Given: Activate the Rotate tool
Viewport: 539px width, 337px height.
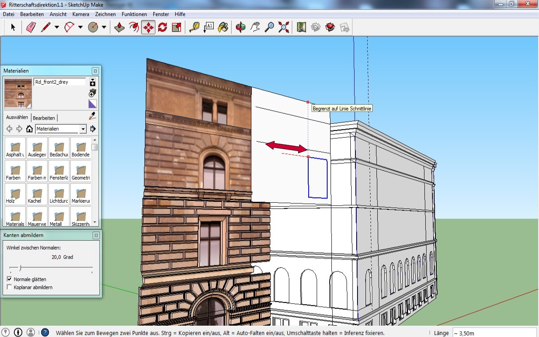Looking at the screenshot, I should pos(163,28).
